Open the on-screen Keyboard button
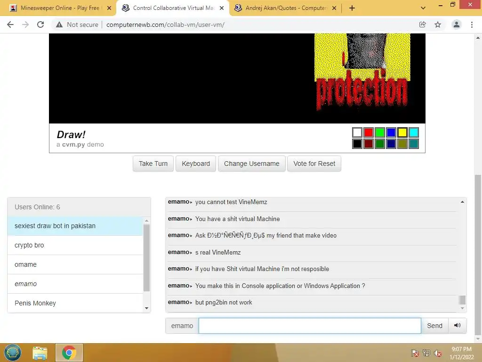This screenshot has height=362, width=482. coord(196,164)
